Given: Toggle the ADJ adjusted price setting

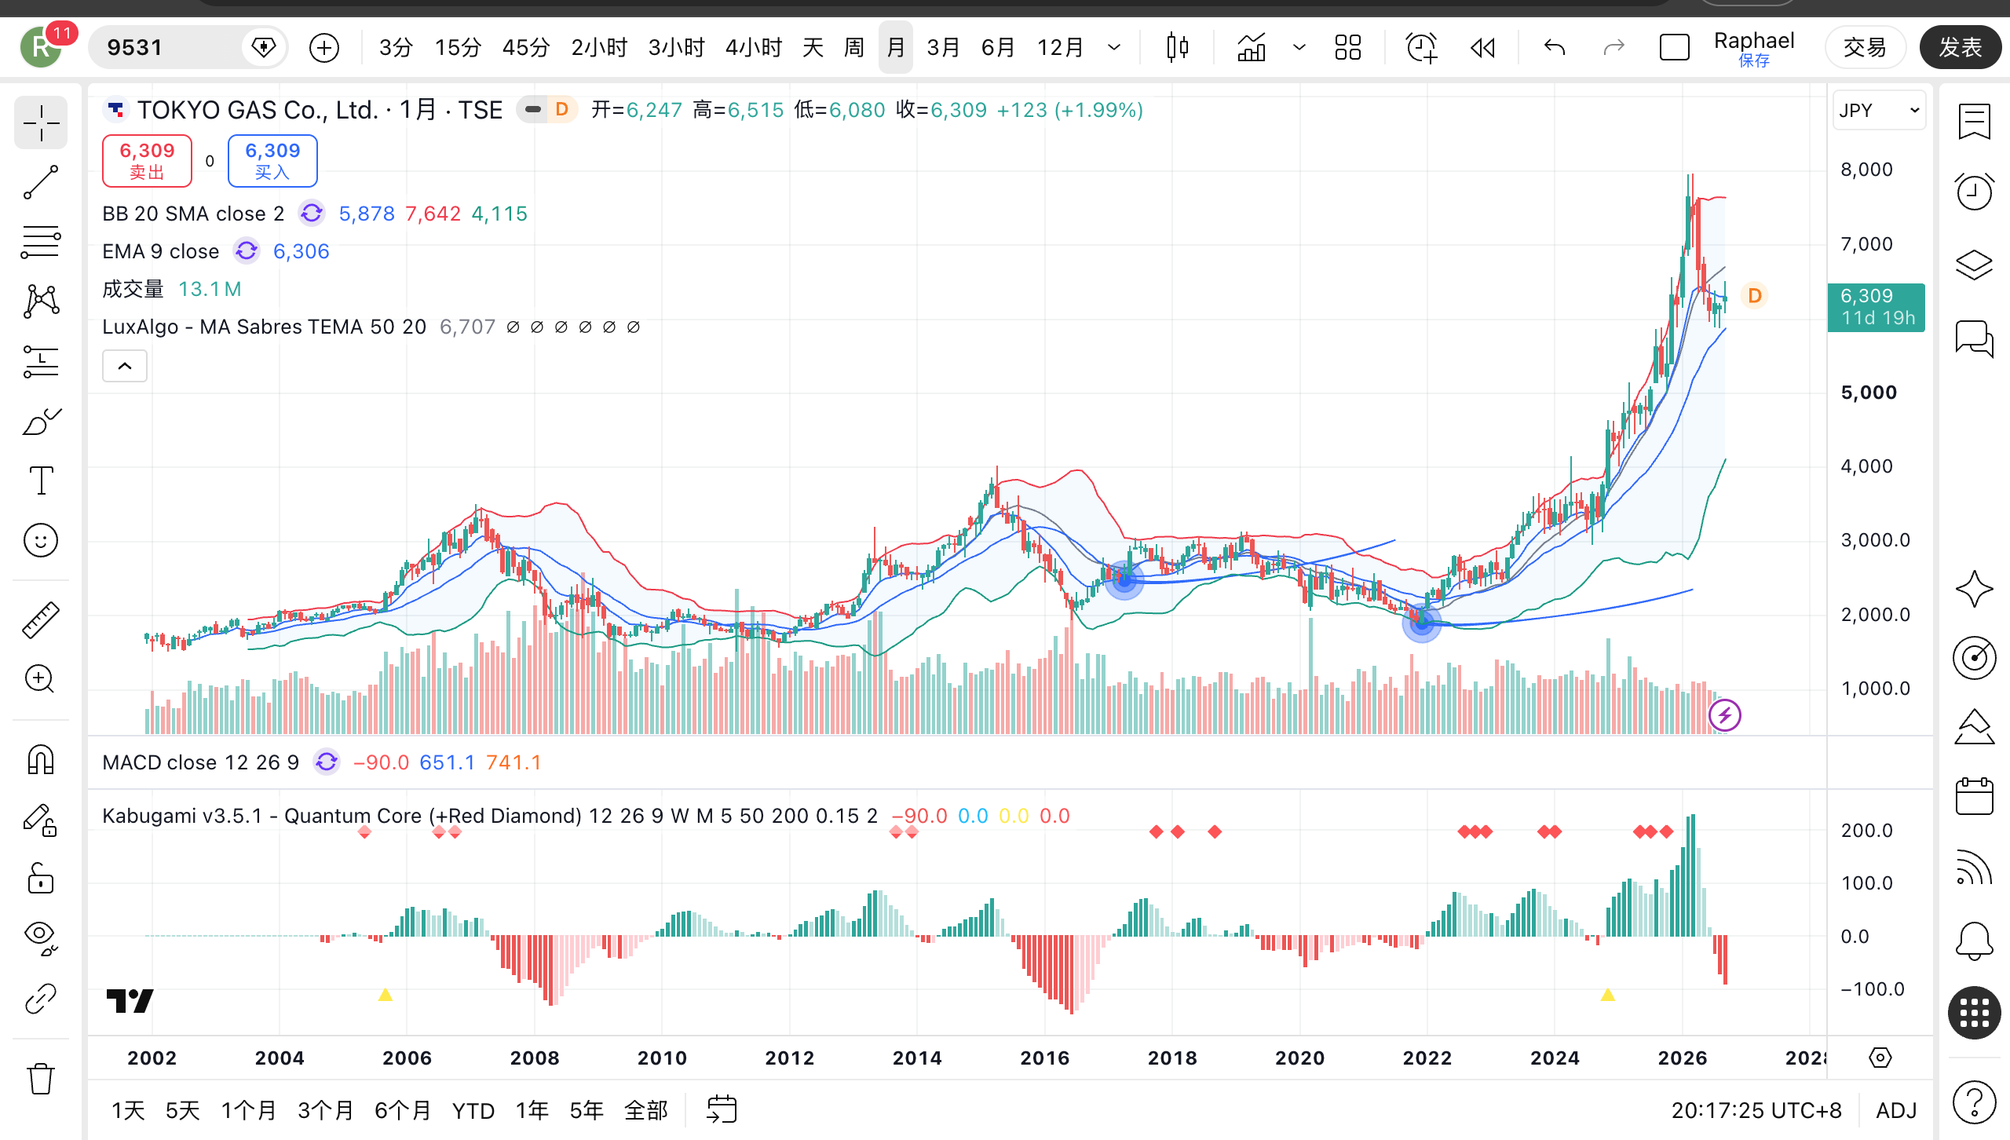Looking at the screenshot, I should coord(1896,1110).
